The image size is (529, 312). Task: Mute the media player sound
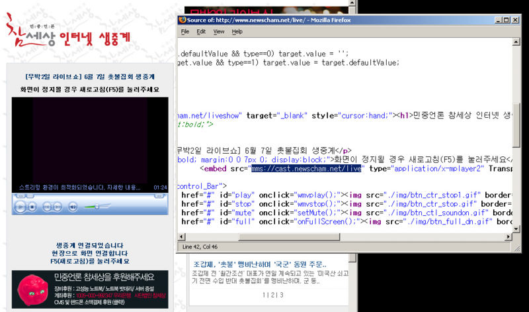(73, 207)
